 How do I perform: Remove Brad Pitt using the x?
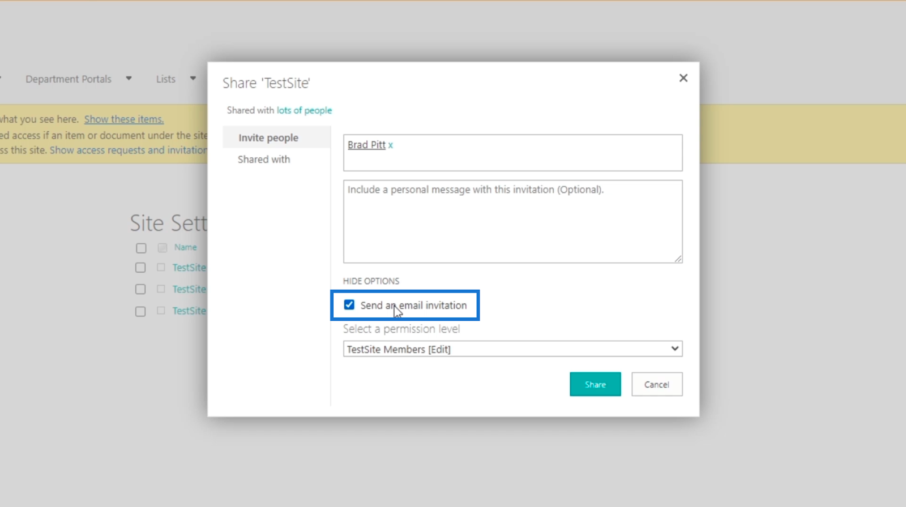point(391,145)
